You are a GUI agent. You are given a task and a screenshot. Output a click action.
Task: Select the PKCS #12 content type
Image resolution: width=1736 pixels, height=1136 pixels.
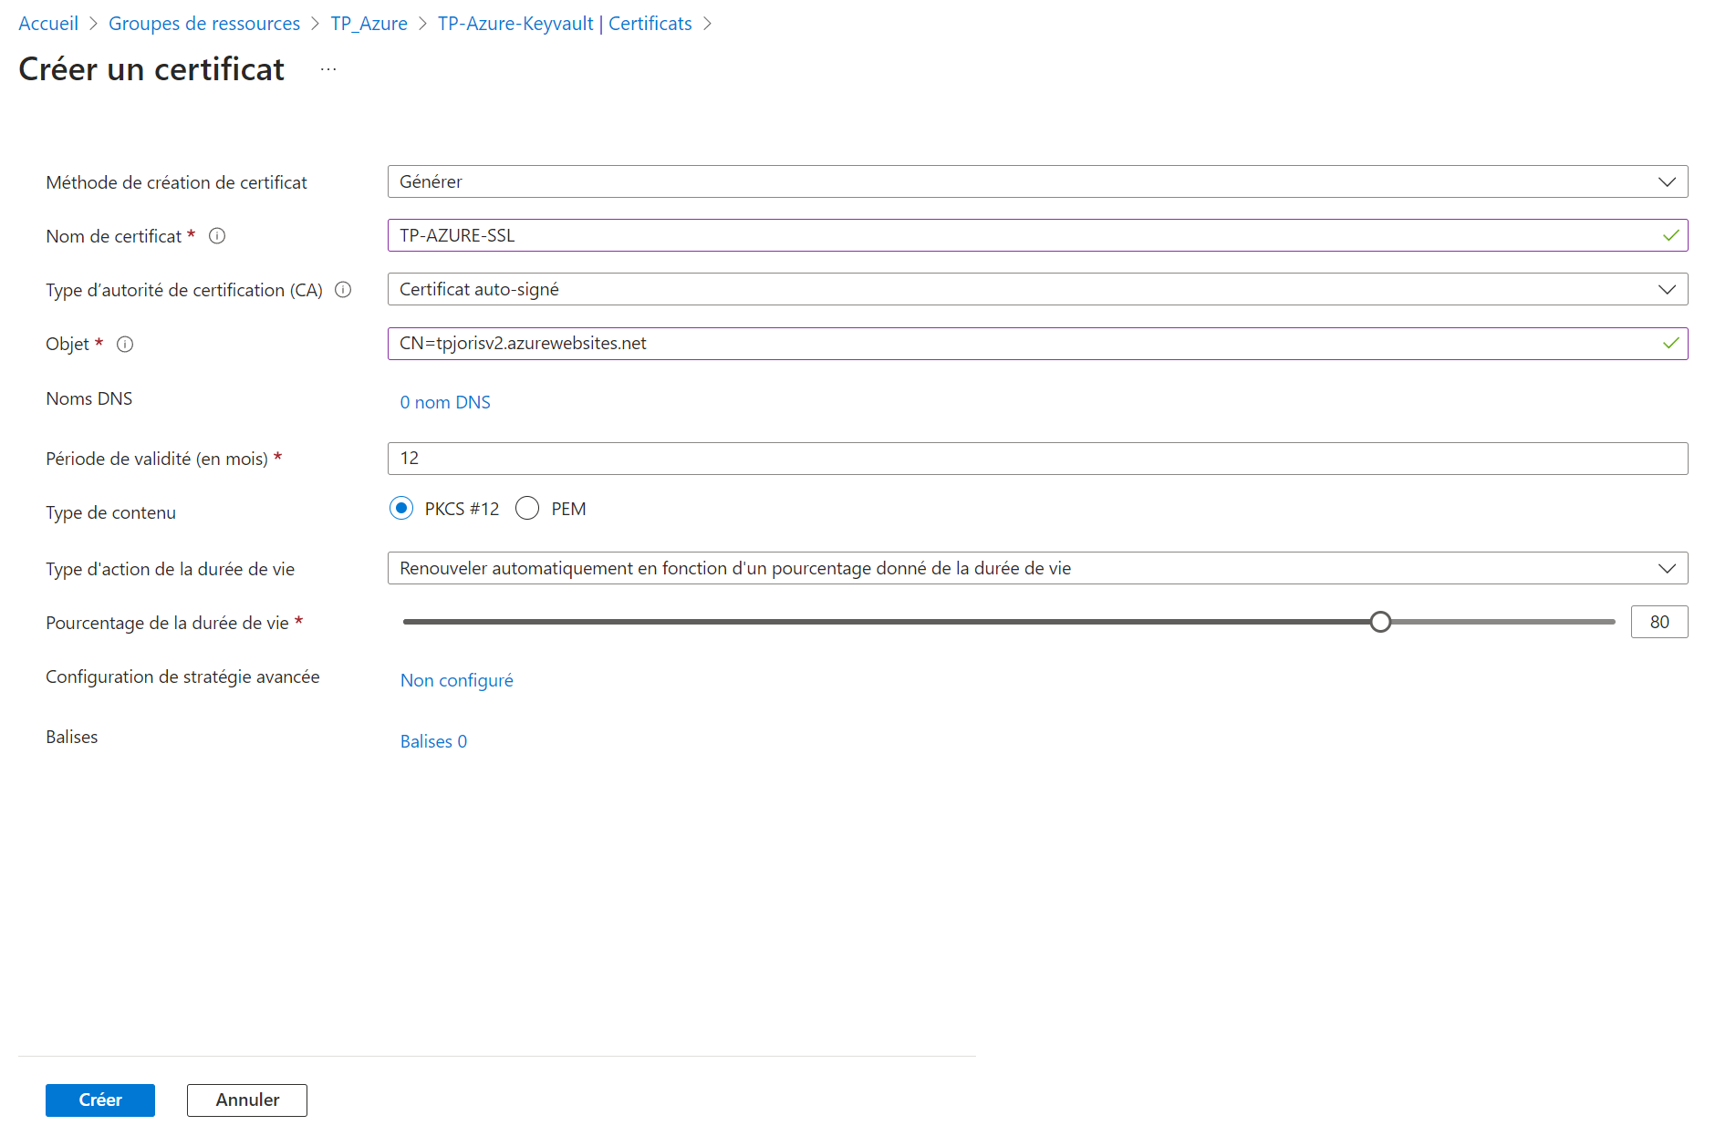coord(401,509)
